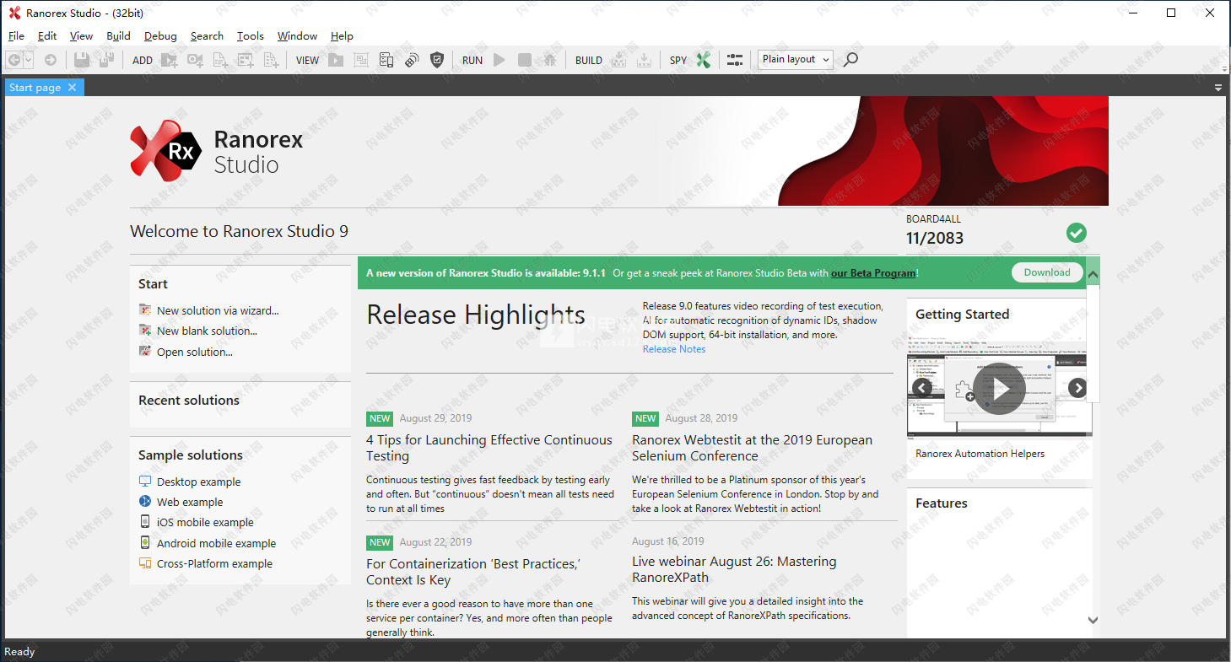Click the debug bug icon after Stop
Image resolution: width=1231 pixels, height=662 pixels.
(x=550, y=60)
